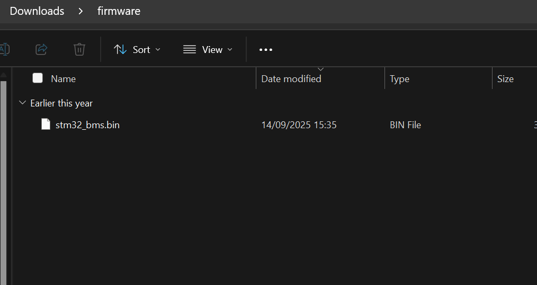
Task: Toggle the select all items checkbox
Action: pyautogui.click(x=38, y=78)
